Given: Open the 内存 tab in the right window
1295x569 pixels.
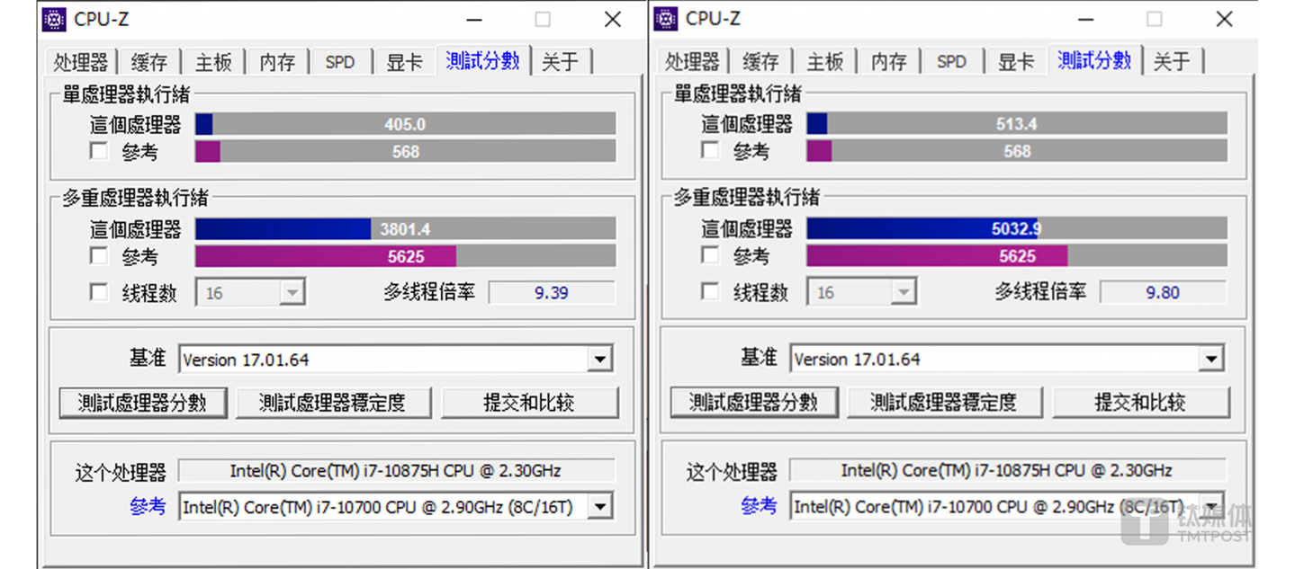Looking at the screenshot, I should click(x=887, y=61).
